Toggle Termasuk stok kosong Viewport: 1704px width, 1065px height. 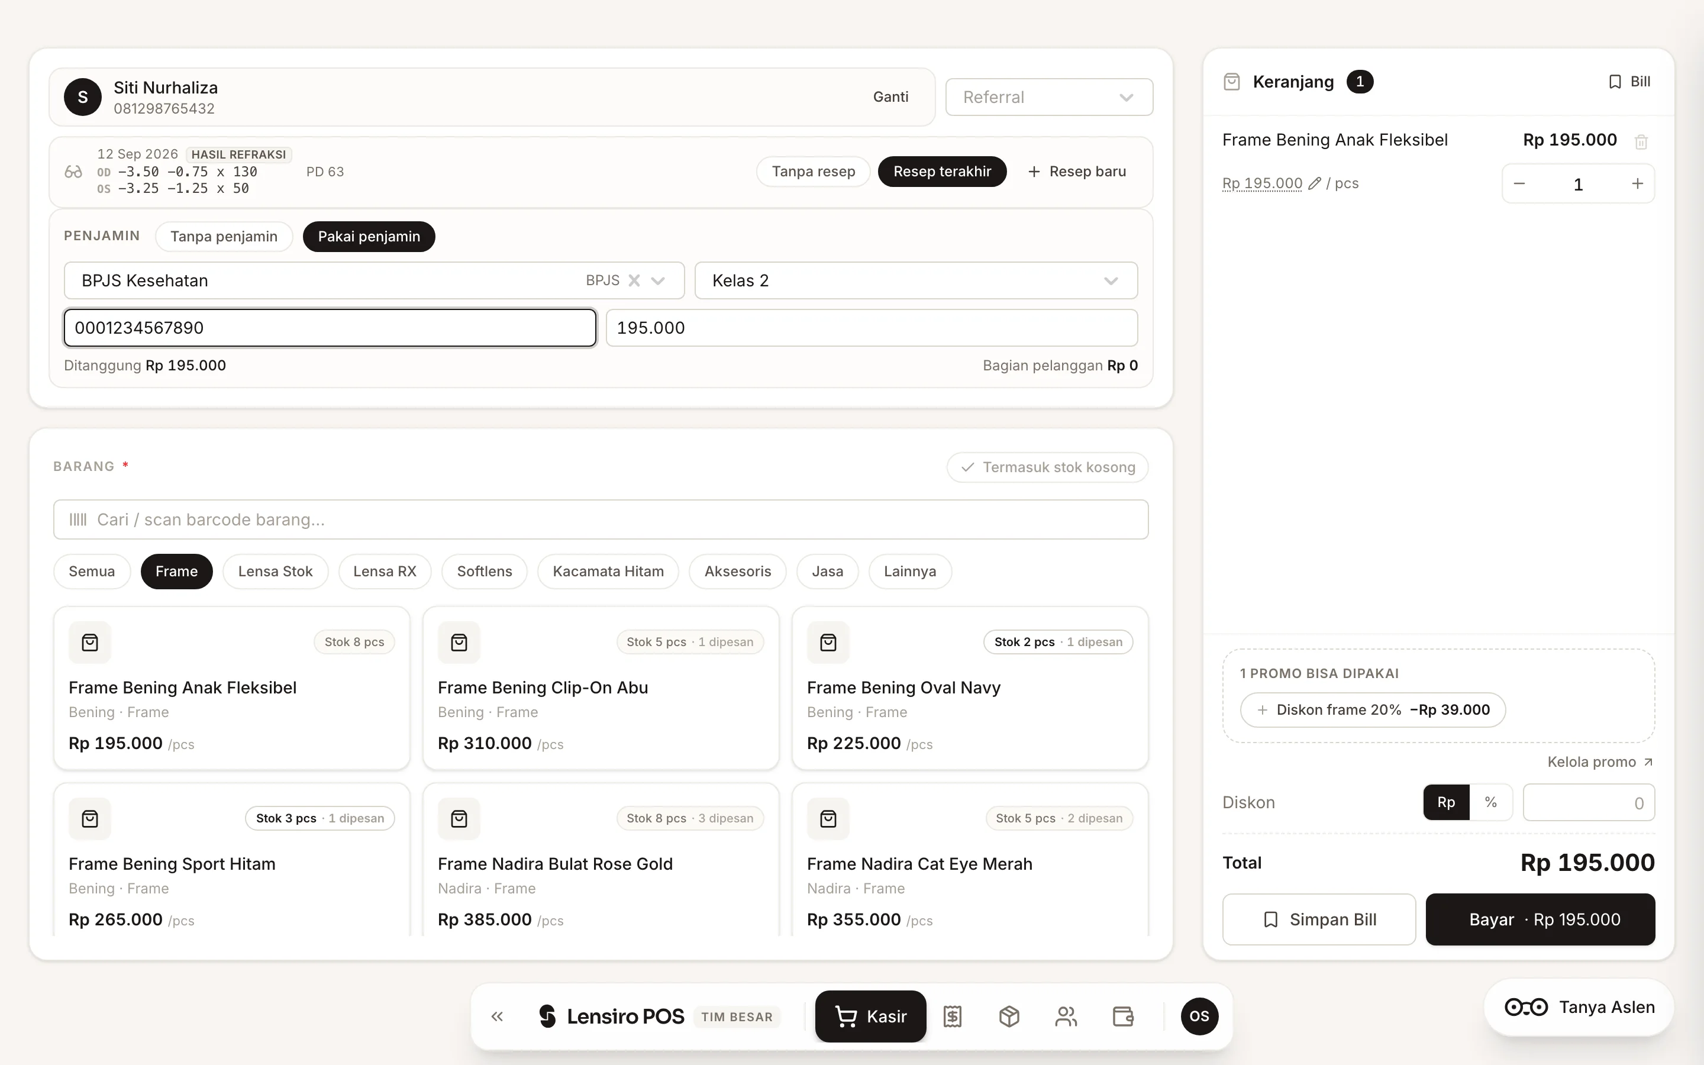pyautogui.click(x=1048, y=467)
